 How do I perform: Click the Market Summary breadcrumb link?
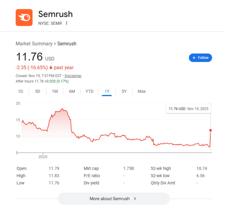pyautogui.click(x=34, y=44)
